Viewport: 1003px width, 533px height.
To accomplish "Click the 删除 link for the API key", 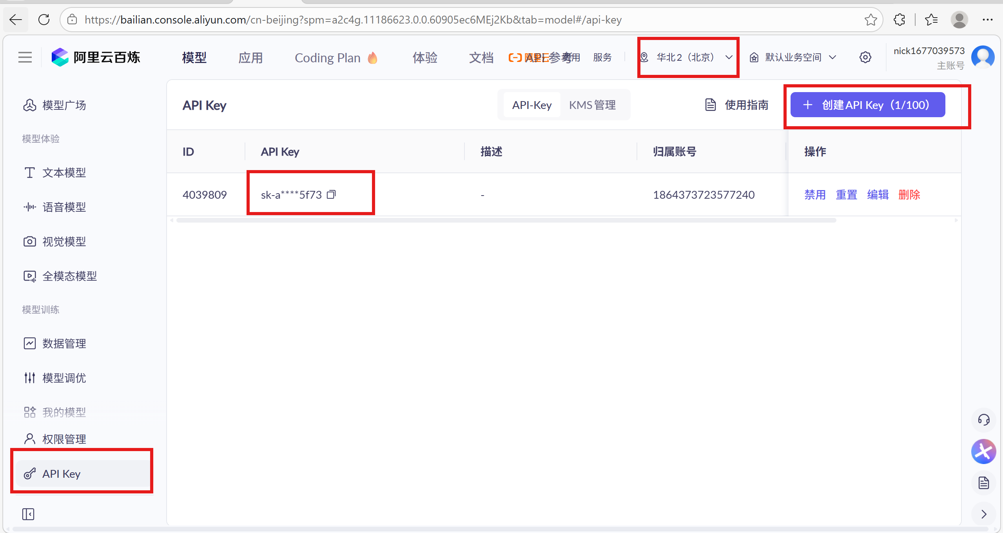I will pyautogui.click(x=909, y=194).
